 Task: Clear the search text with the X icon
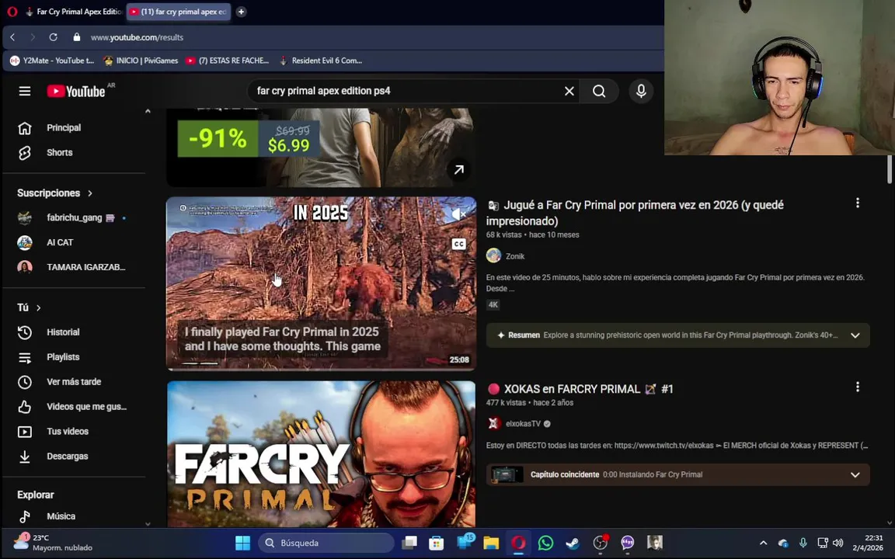(569, 92)
